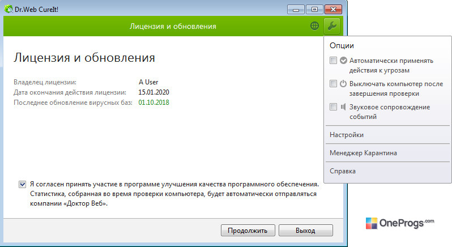Click the Опции menu heading
This screenshot has width=452, height=247.
(342, 45)
